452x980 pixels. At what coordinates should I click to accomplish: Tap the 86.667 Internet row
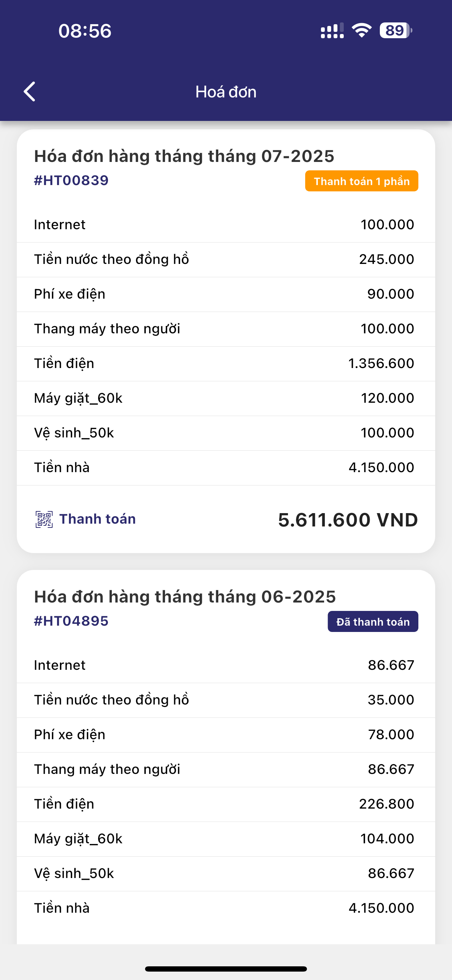pyautogui.click(x=226, y=665)
